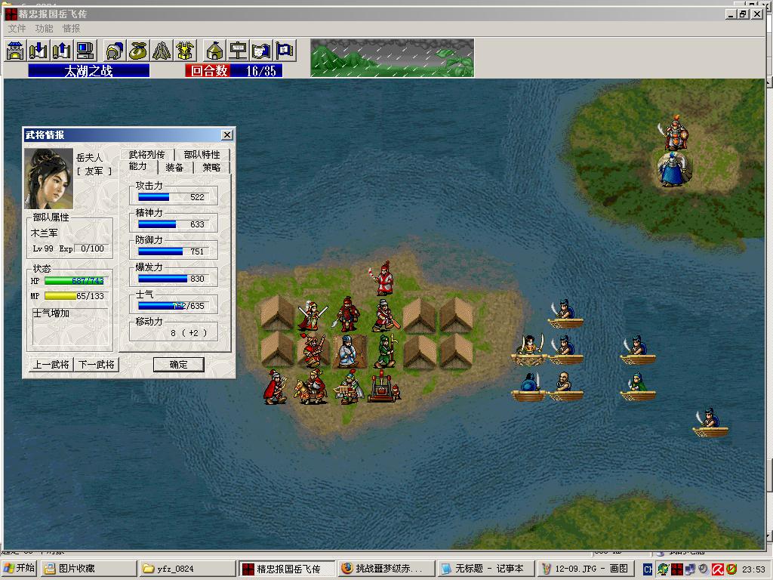The image size is (773, 580).
Task: Select the catapult unit
Action: point(383,388)
